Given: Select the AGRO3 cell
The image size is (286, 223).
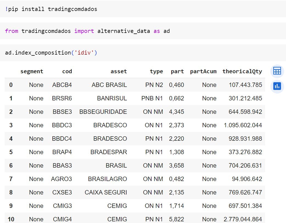Looking at the screenshot, I should (x=61, y=179).
